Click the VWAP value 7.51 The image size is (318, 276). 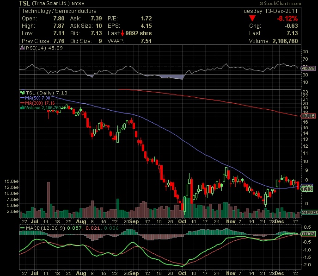(146, 41)
